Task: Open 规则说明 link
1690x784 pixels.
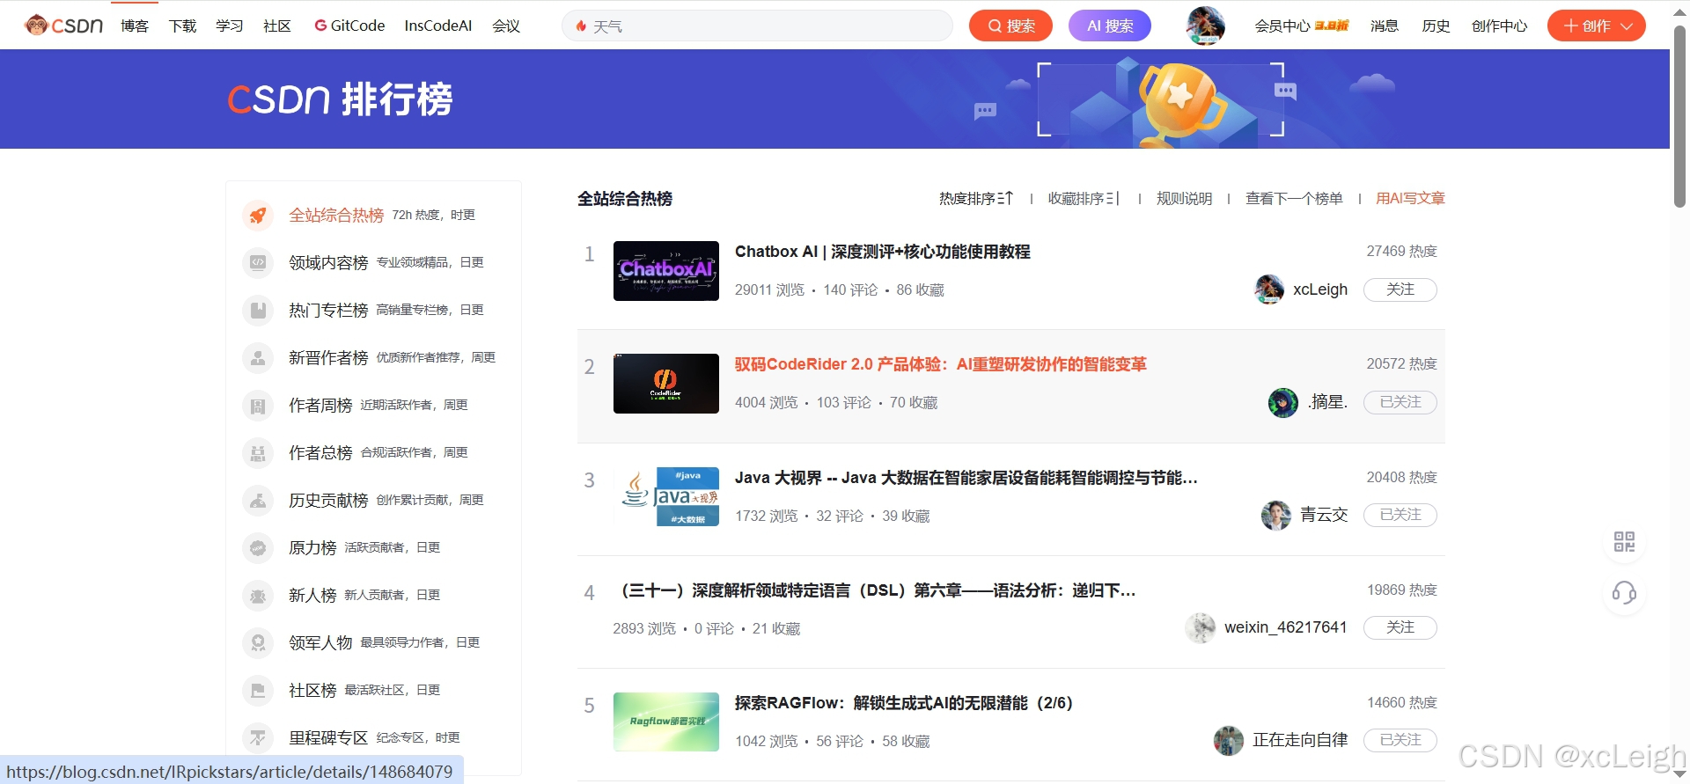Action: coord(1184,199)
